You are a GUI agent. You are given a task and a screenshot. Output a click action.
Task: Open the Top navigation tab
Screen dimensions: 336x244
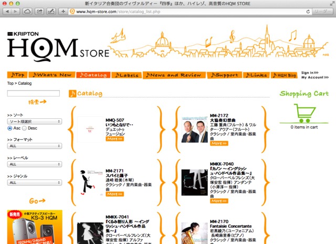pyautogui.click(x=17, y=75)
